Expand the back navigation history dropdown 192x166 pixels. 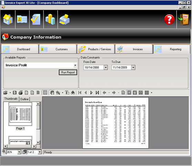pos(109,93)
